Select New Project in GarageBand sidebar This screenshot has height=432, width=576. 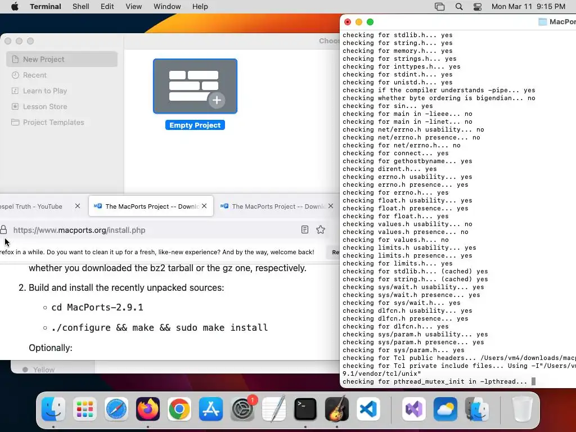[x=62, y=59]
